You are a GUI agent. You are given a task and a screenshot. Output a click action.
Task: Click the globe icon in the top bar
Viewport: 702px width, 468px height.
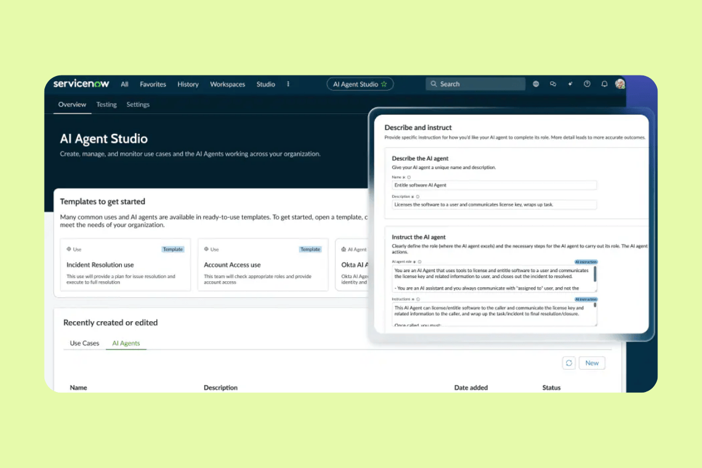click(x=535, y=84)
